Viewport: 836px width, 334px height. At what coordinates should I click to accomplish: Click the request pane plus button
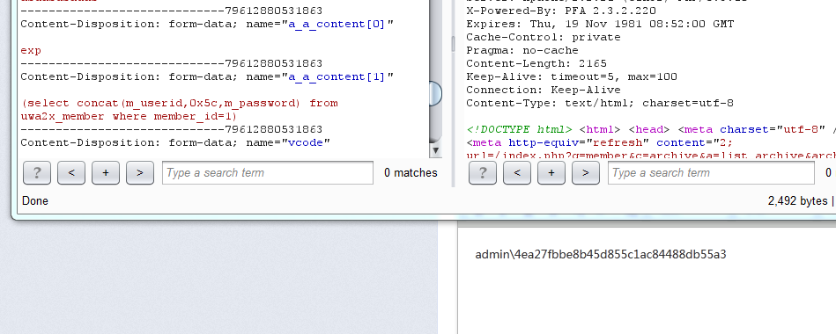106,173
